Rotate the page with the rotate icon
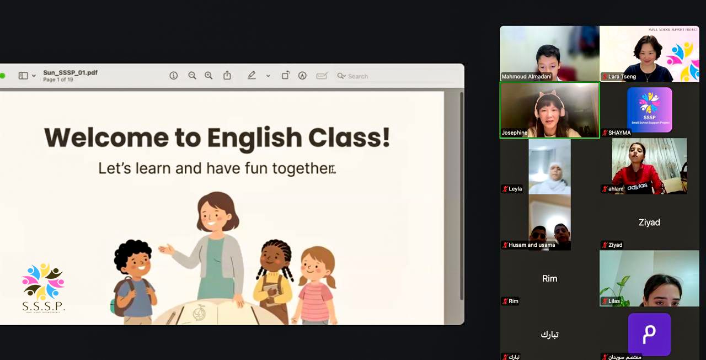The height and width of the screenshot is (360, 706). (286, 76)
